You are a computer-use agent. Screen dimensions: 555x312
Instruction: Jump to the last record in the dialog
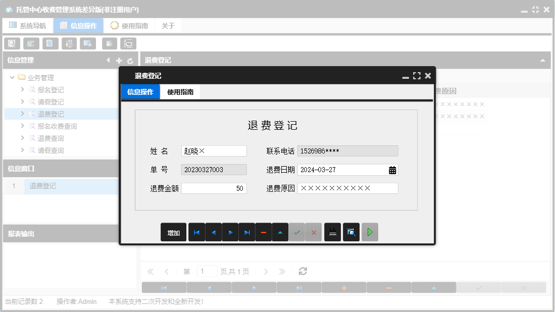tap(246, 232)
